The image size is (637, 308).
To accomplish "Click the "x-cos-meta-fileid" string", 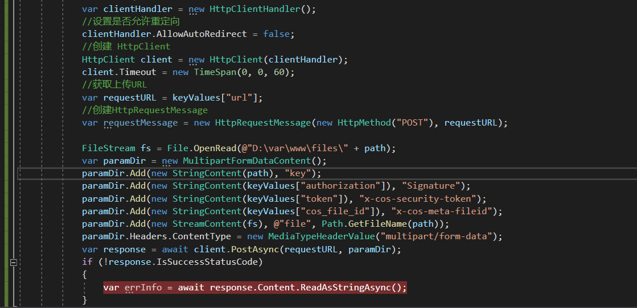I will pos(447,211).
